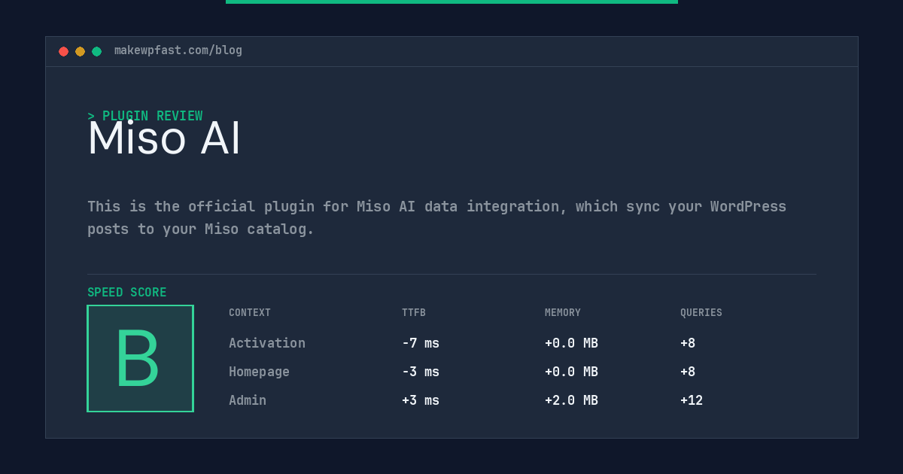The image size is (903, 474).
Task: Click Activation queries +8 value
Action: pos(688,343)
